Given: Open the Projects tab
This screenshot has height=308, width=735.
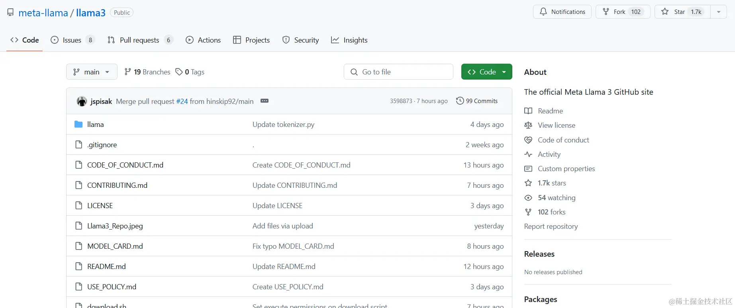Looking at the screenshot, I should click(251, 40).
